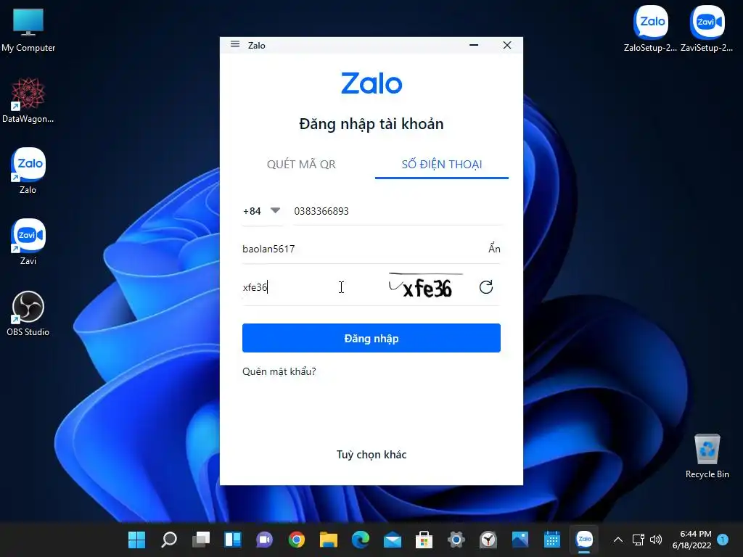Select SỐ ĐIỆN THOẠI tab
Viewport: 743px width, 557px height.
pos(442,164)
